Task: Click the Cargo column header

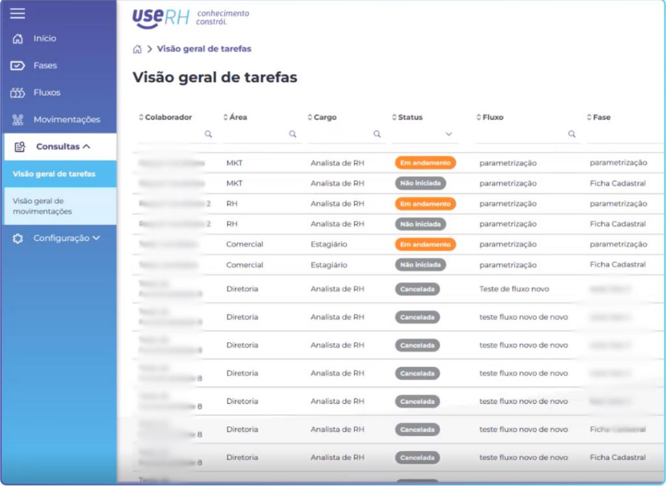Action: pos(325,117)
